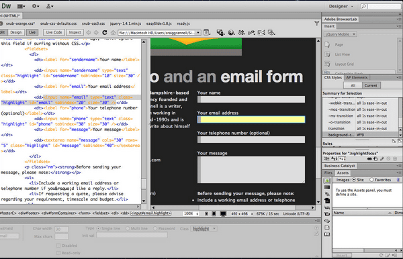Open the Assets tab
403x259 pixels.
343,172
